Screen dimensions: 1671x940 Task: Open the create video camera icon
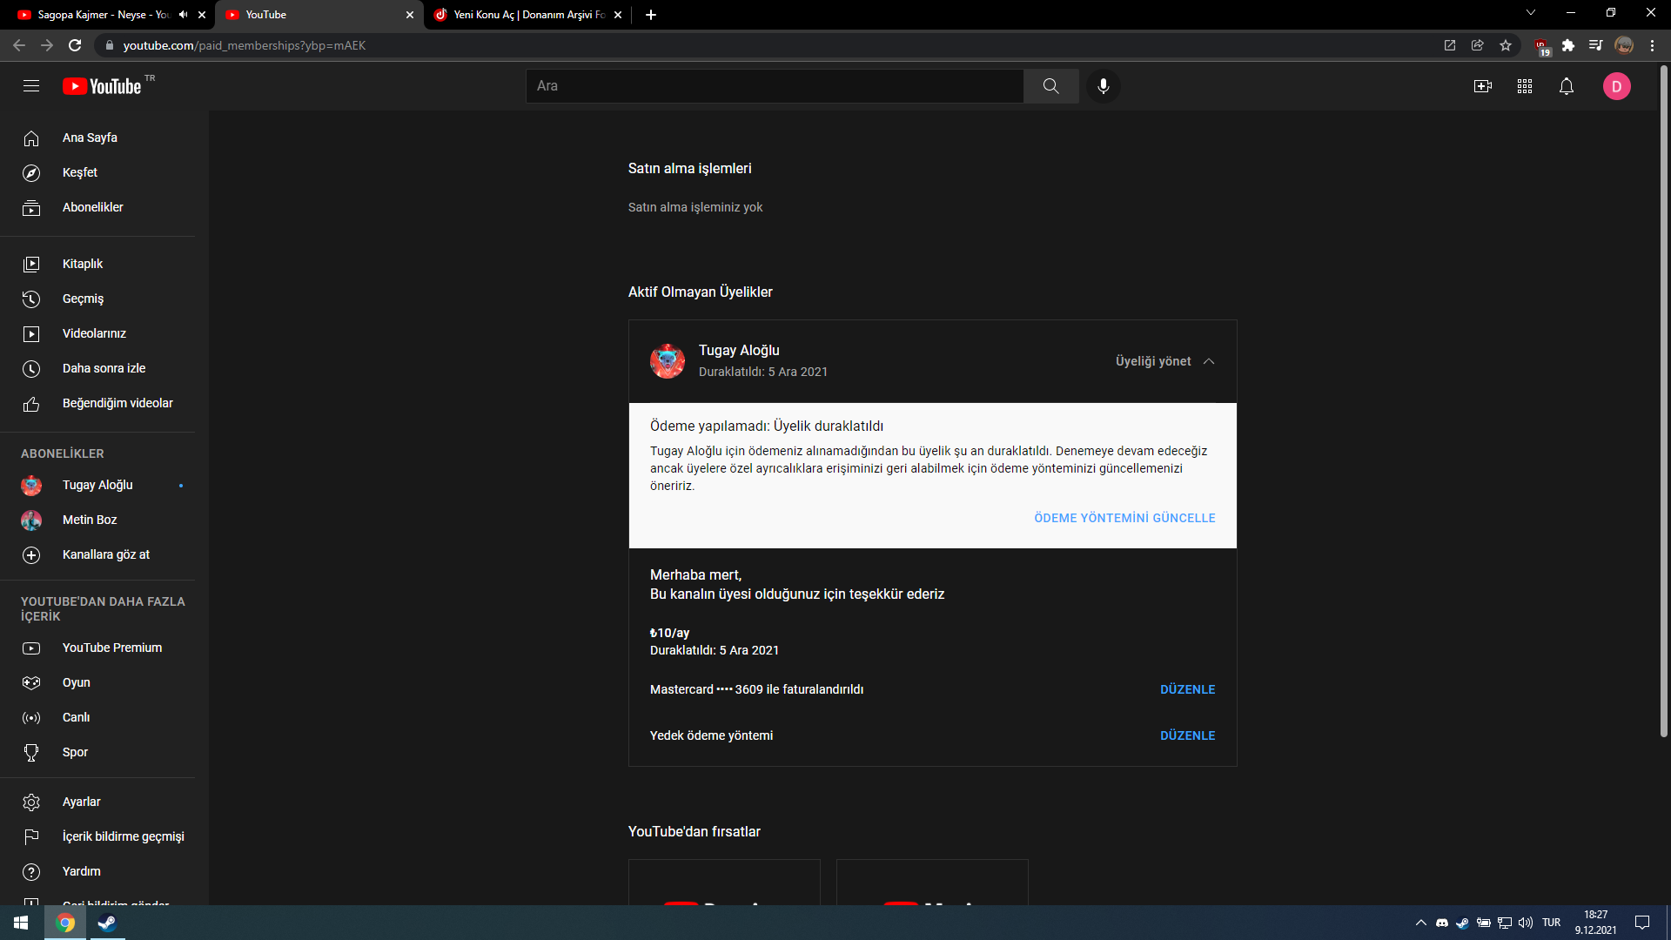[1483, 86]
